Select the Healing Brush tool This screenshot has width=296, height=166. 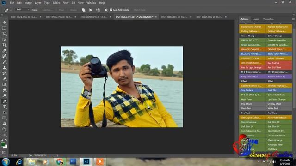click(x=4, y=56)
